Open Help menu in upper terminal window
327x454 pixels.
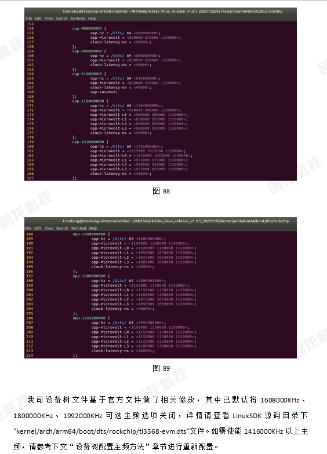[x=92, y=19]
